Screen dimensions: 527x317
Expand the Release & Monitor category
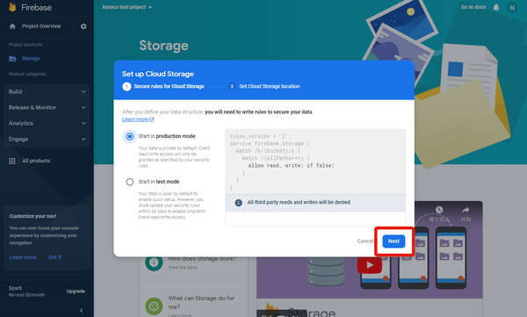click(47, 108)
